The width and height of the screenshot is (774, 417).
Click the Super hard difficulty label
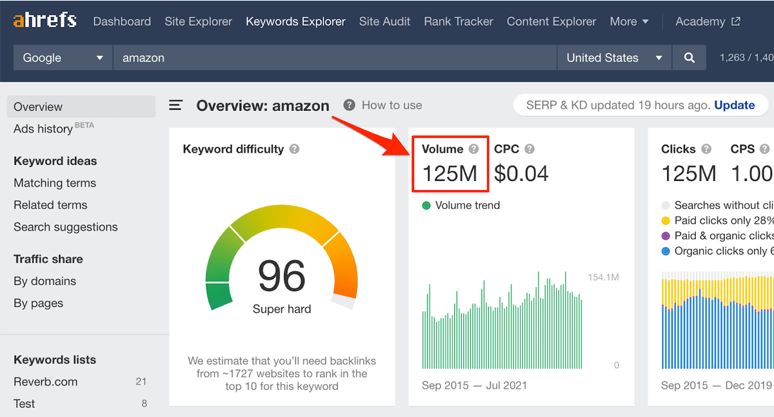(x=282, y=309)
